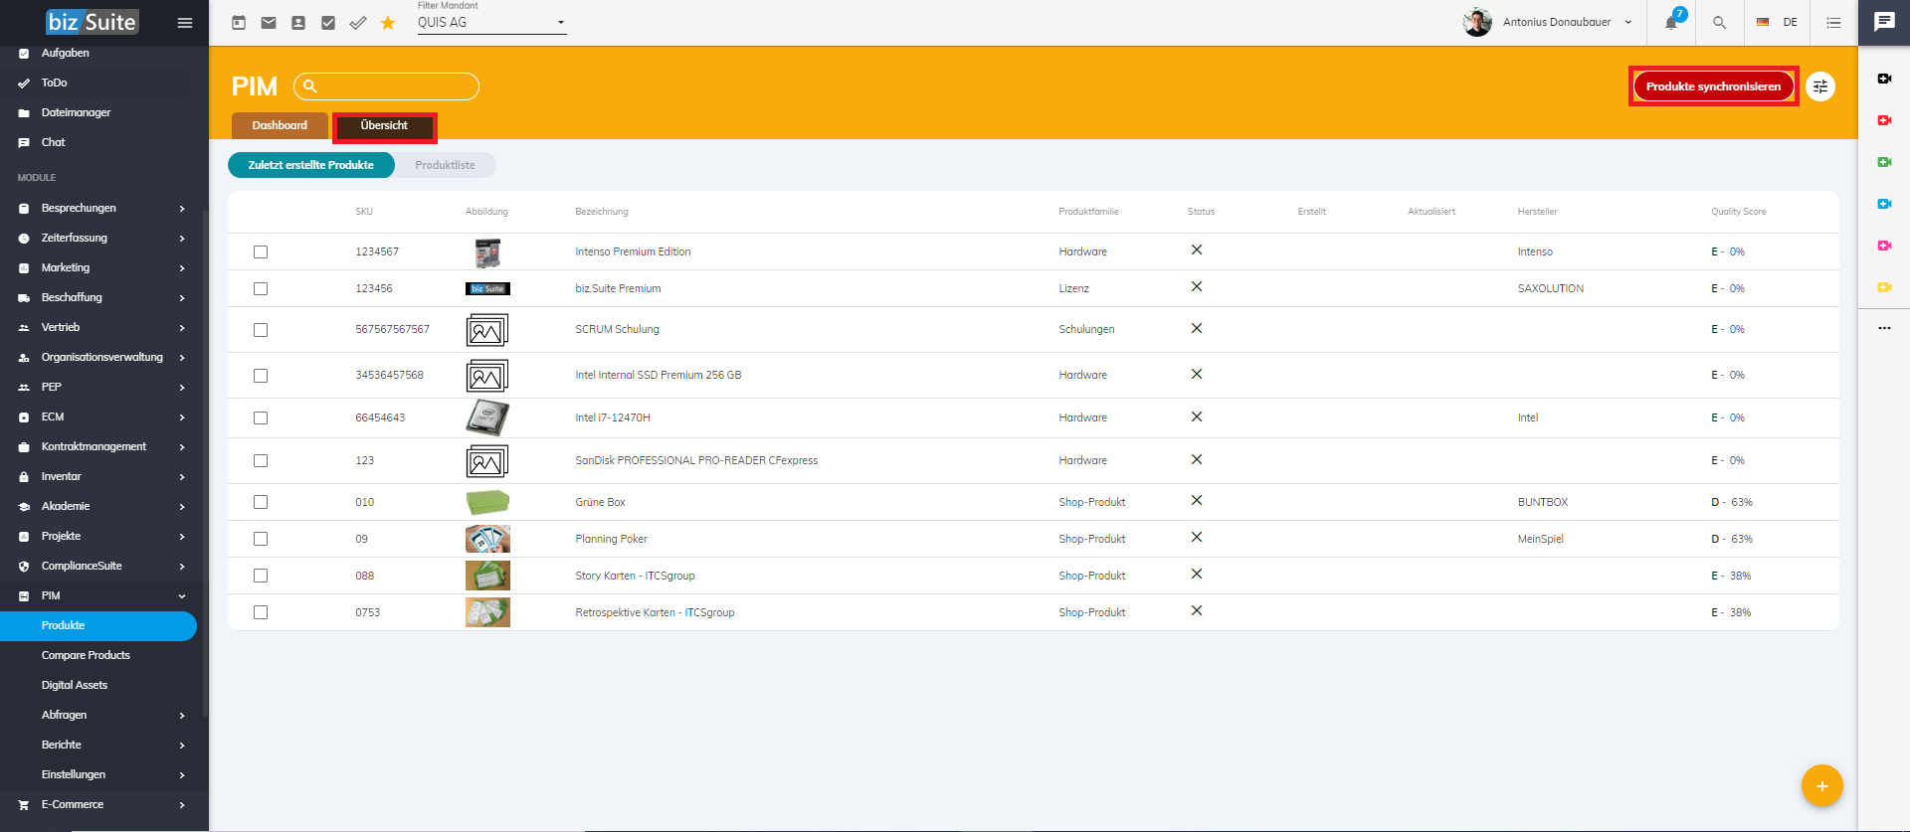The image size is (1910, 832).
Task: Change language via DE selector
Action: [1778, 22]
